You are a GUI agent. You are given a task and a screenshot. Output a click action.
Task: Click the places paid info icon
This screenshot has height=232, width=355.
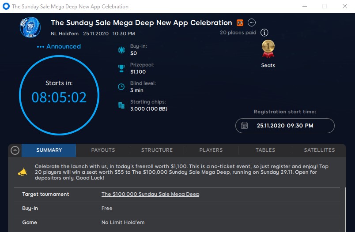pos(264,33)
